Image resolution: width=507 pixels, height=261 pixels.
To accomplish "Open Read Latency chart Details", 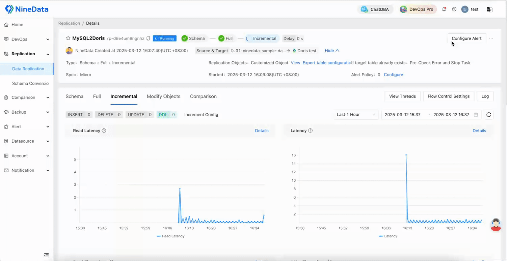I will click(262, 130).
